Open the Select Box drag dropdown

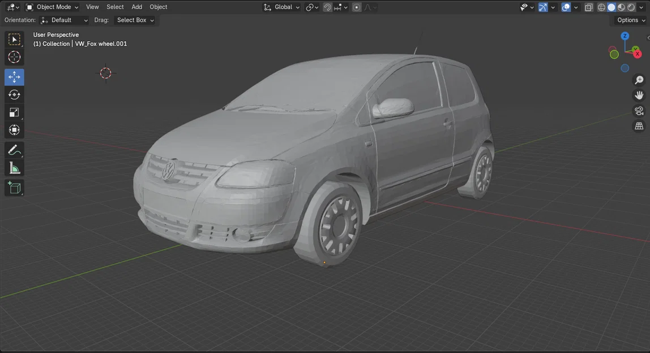point(134,20)
